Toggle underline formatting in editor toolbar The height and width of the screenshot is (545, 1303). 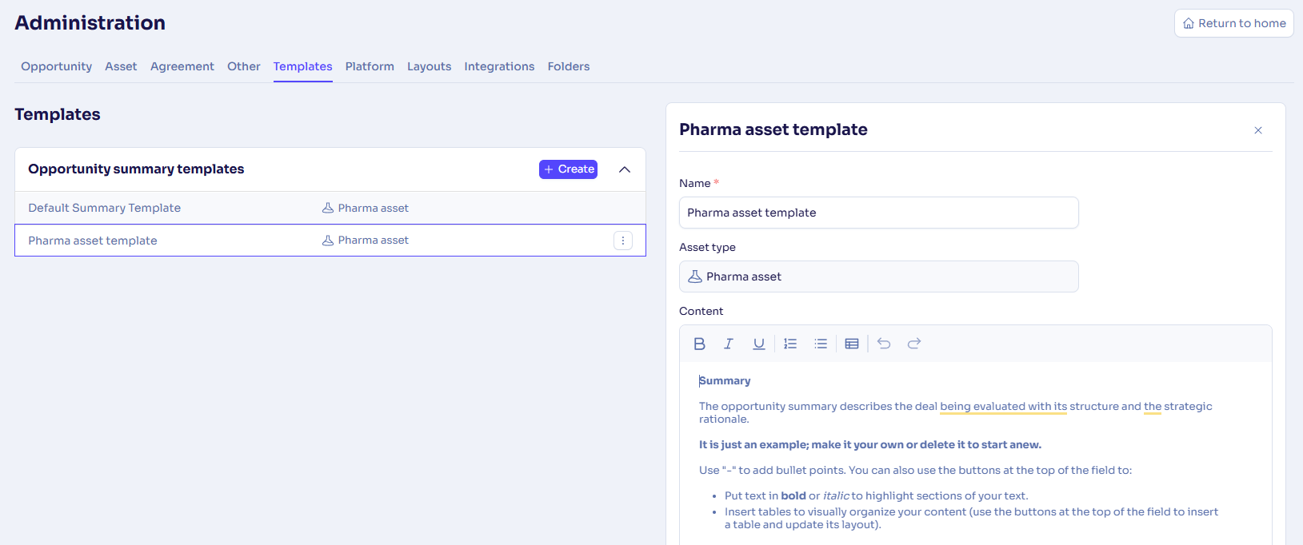[759, 344]
